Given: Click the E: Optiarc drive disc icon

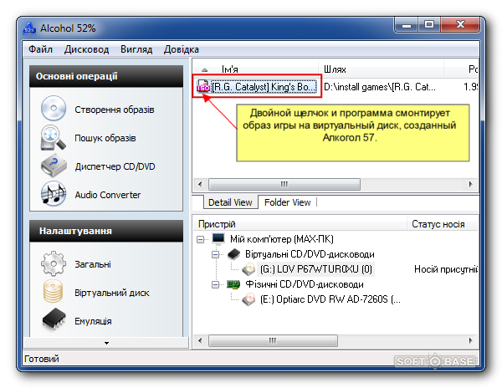Looking at the screenshot, I should (x=248, y=299).
